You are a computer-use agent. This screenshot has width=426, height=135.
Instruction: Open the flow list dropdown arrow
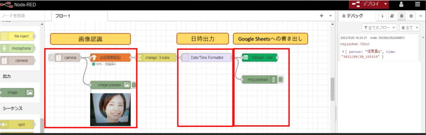pyautogui.click(x=330, y=16)
